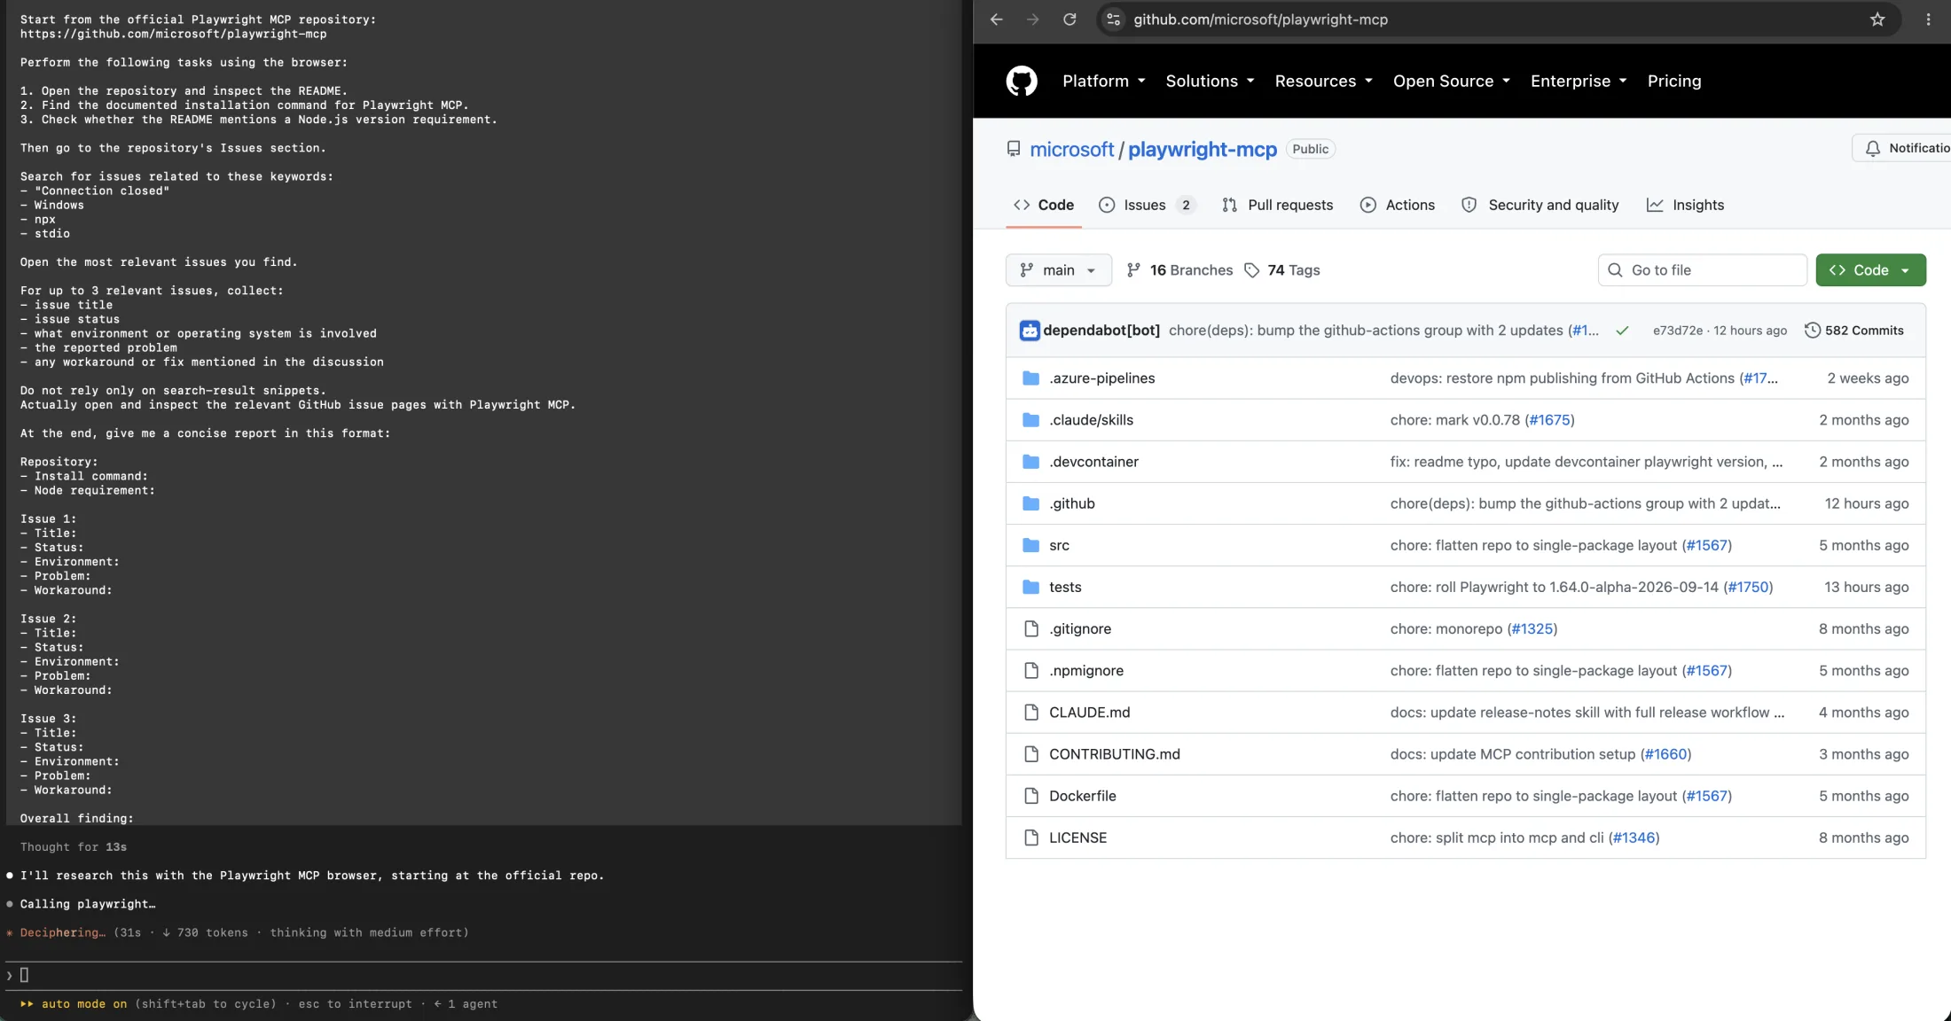Image resolution: width=1951 pixels, height=1021 pixels.
Task: Open the .npmignore file
Action: click(1086, 671)
